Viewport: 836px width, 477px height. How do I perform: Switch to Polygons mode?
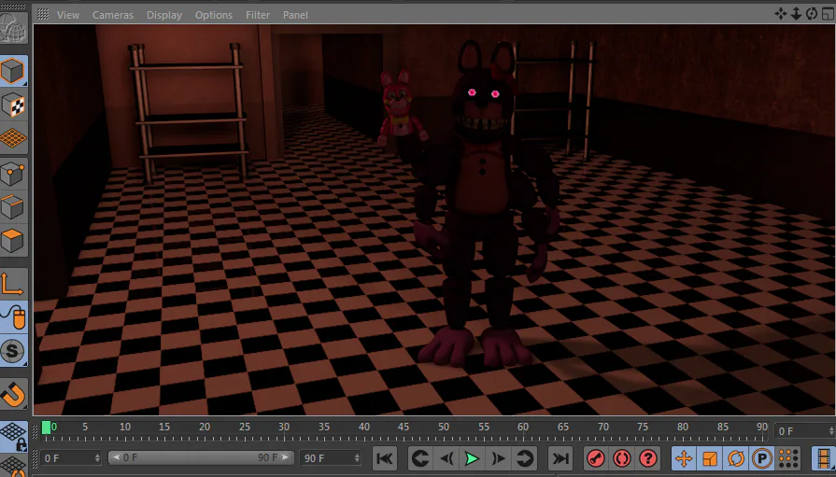point(13,241)
